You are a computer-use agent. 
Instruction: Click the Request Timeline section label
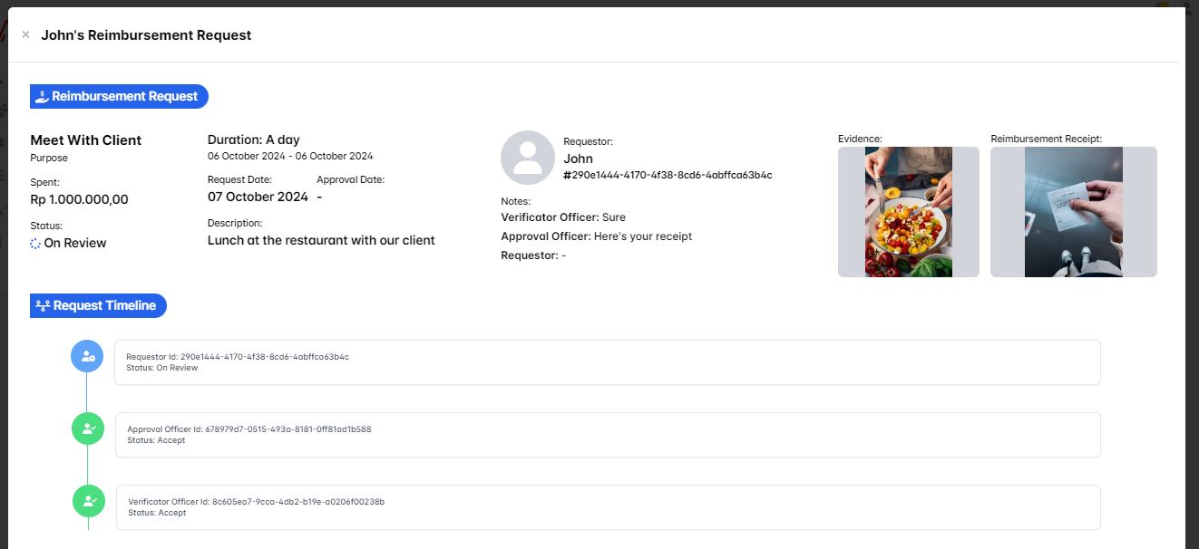104,306
